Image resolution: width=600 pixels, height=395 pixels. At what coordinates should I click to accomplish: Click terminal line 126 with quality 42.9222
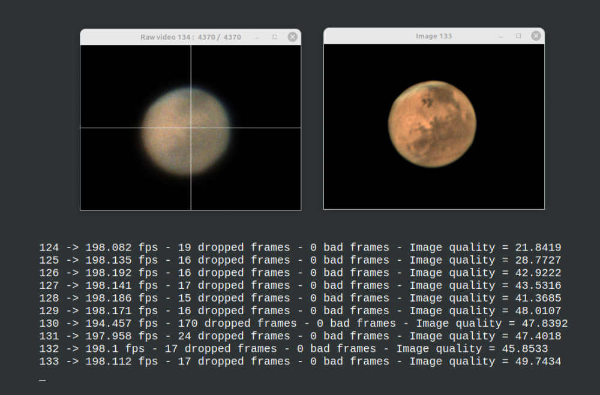300,273
